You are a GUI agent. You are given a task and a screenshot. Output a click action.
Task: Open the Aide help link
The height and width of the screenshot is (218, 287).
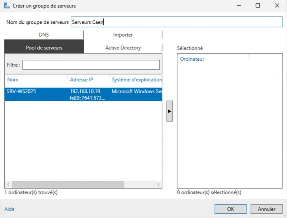pos(9,209)
